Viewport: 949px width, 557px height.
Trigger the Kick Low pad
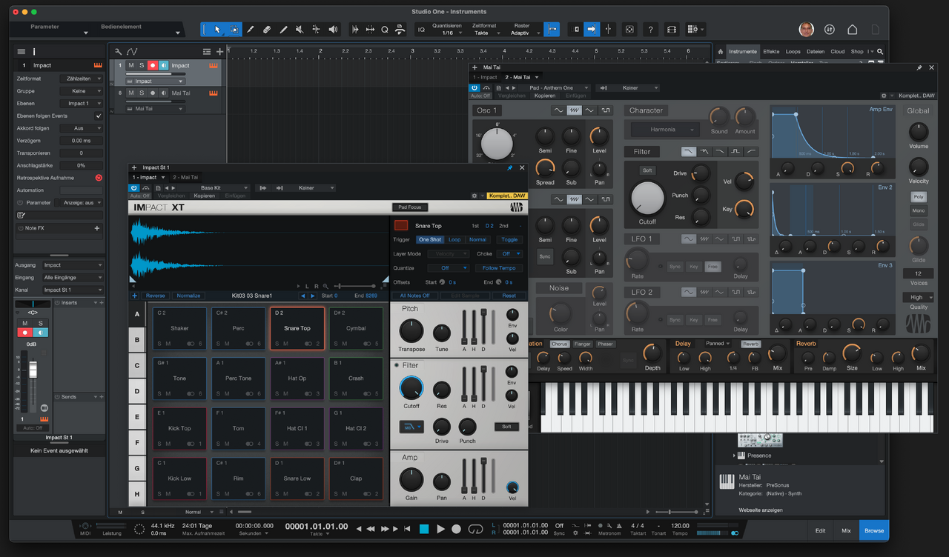(x=179, y=478)
